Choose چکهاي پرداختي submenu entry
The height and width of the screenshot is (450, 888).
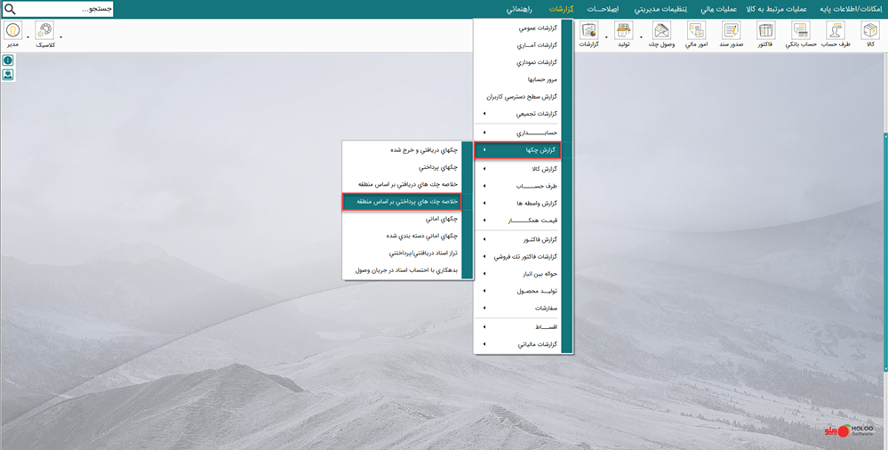click(x=403, y=167)
